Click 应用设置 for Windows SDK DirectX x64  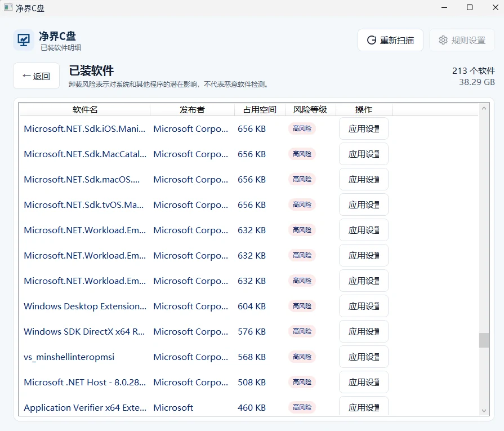pos(364,332)
